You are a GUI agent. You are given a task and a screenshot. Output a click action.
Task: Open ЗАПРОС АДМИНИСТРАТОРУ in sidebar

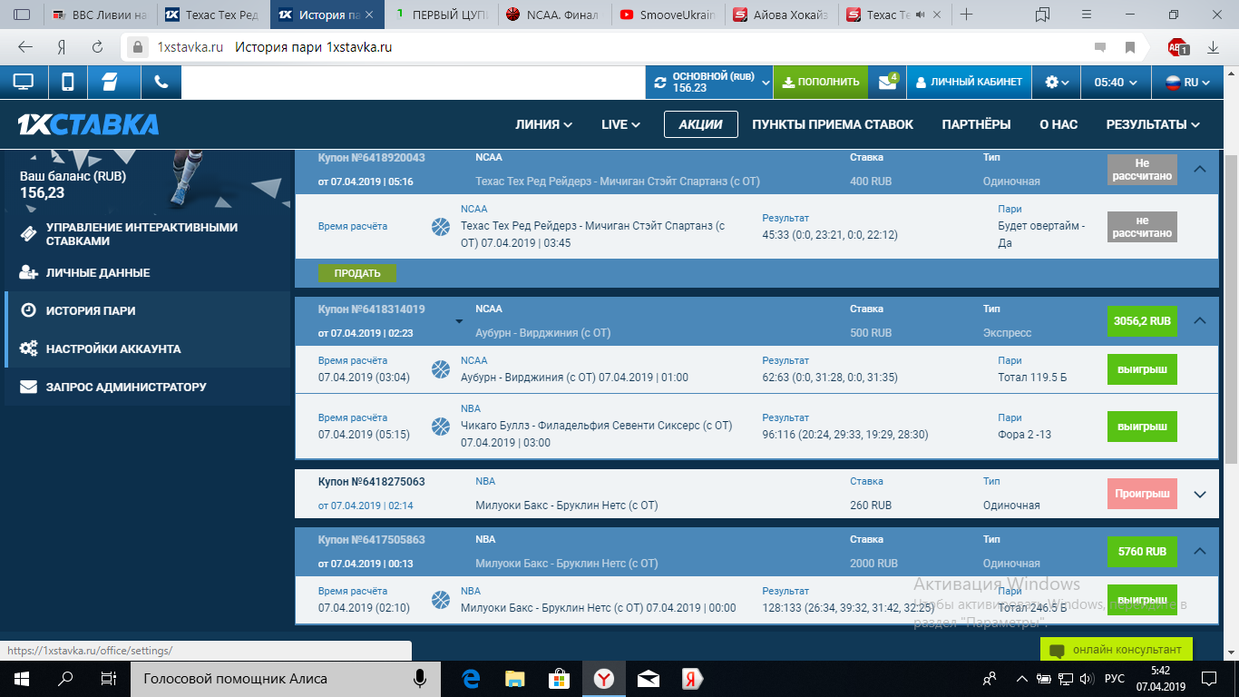tap(147, 387)
